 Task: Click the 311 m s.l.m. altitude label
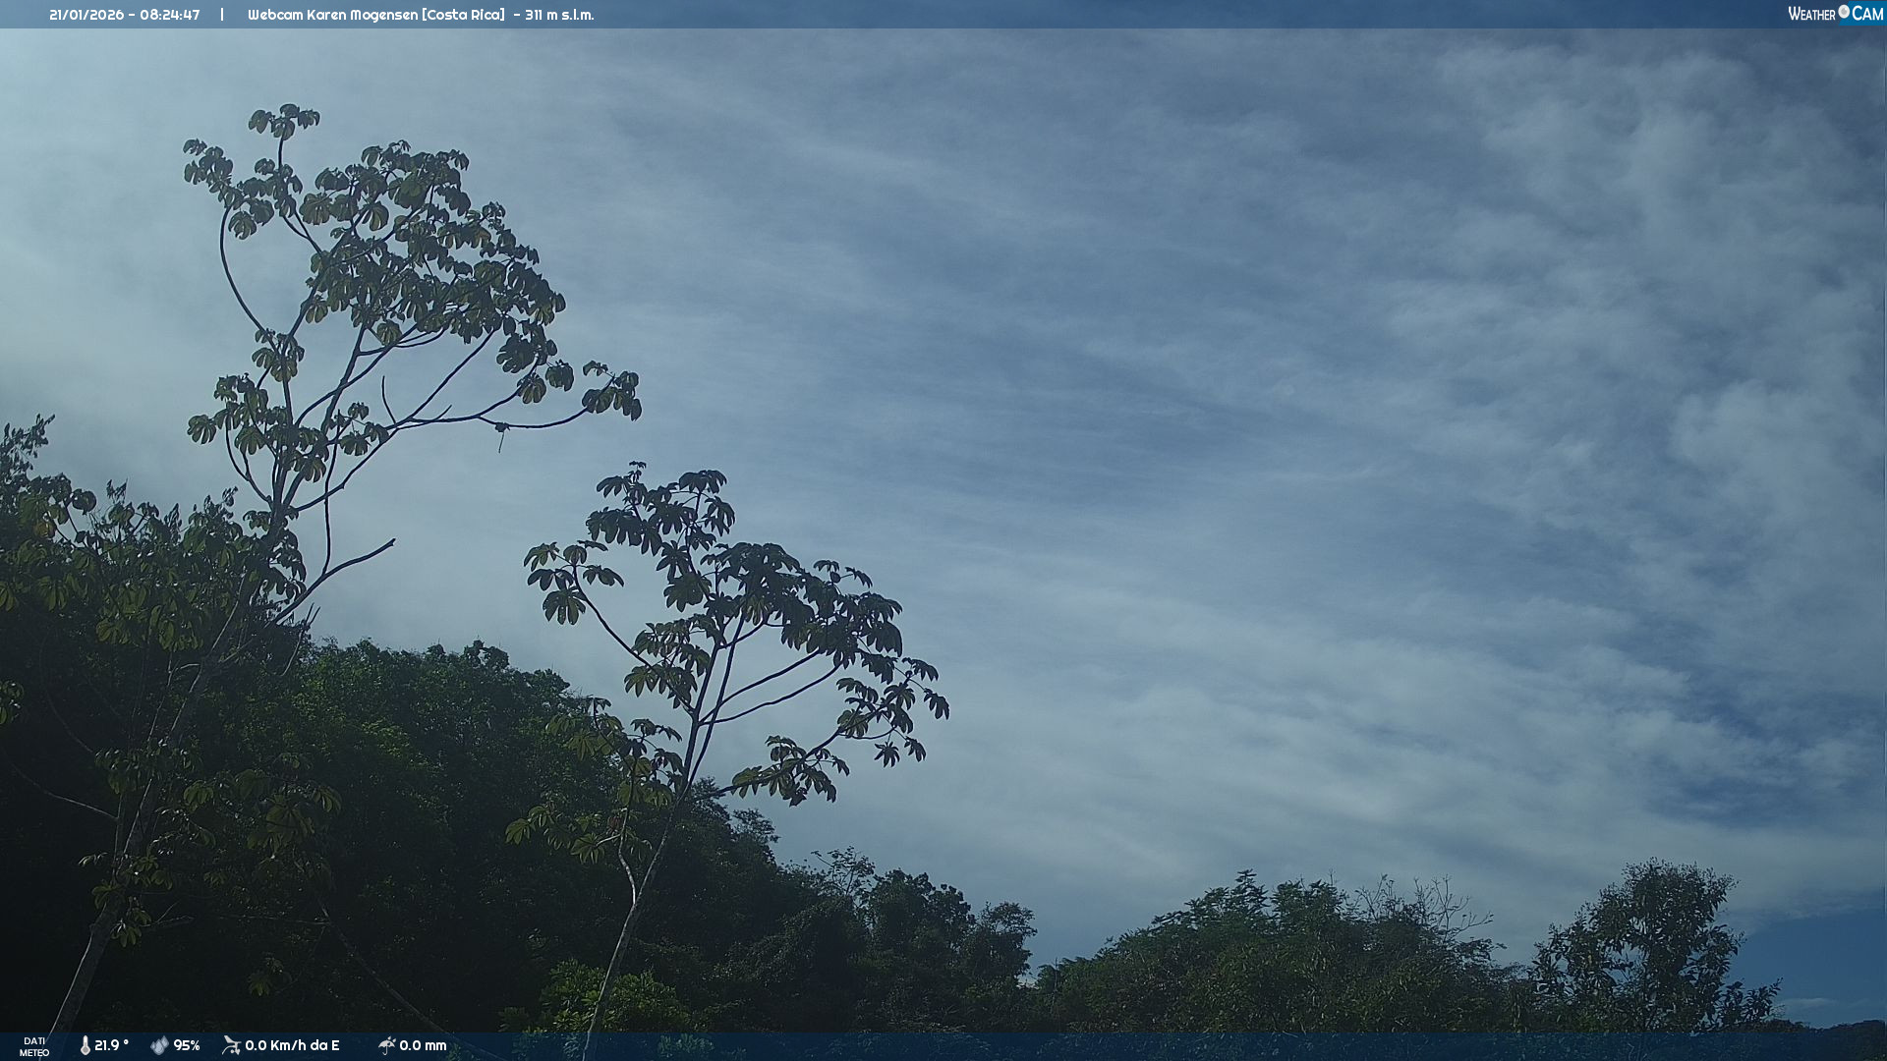pos(559,15)
